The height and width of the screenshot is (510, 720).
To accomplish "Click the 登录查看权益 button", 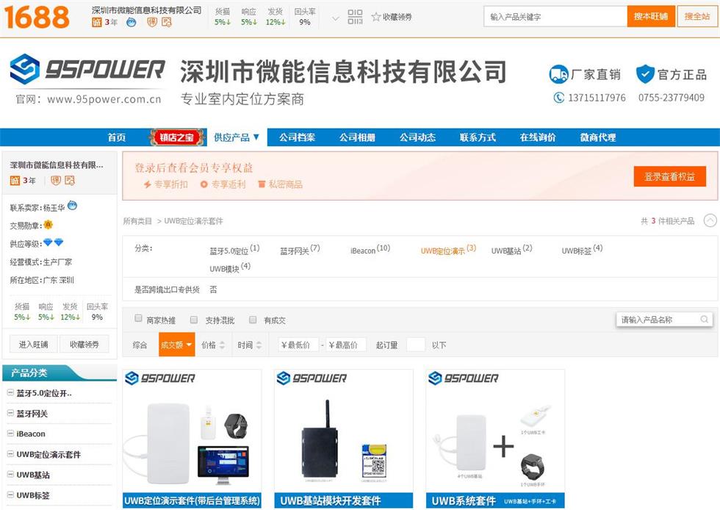I will 669,176.
